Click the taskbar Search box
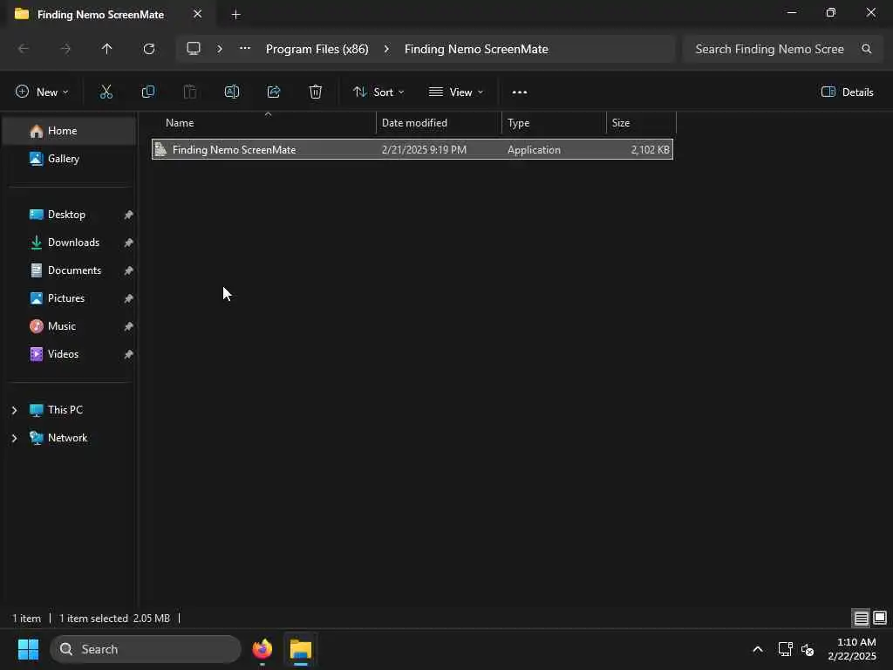 (146, 649)
